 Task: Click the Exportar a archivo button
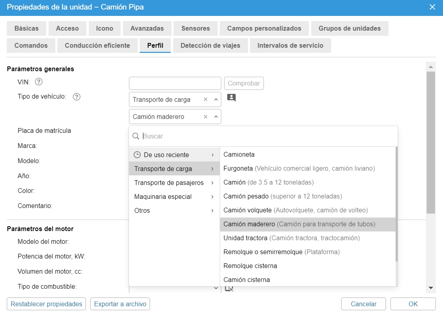[x=120, y=304]
